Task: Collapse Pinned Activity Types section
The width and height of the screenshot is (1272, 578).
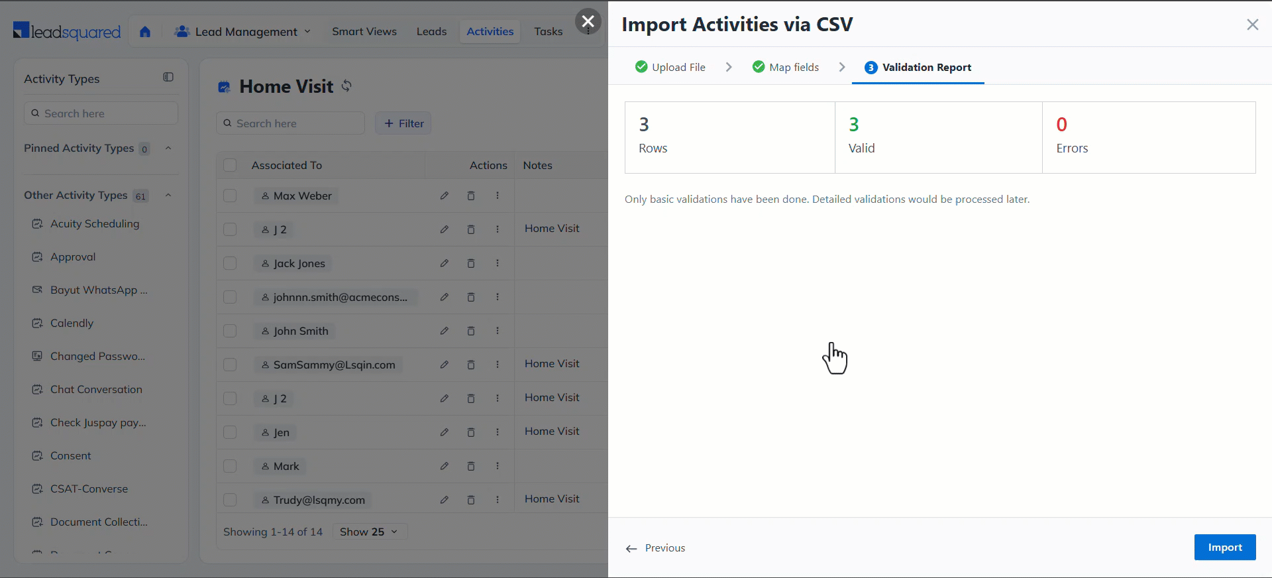Action: click(x=168, y=148)
